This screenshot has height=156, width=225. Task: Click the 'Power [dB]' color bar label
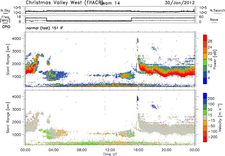point(215,59)
